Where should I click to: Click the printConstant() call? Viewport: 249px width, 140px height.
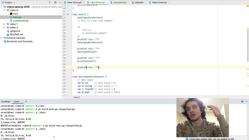pos(86,61)
